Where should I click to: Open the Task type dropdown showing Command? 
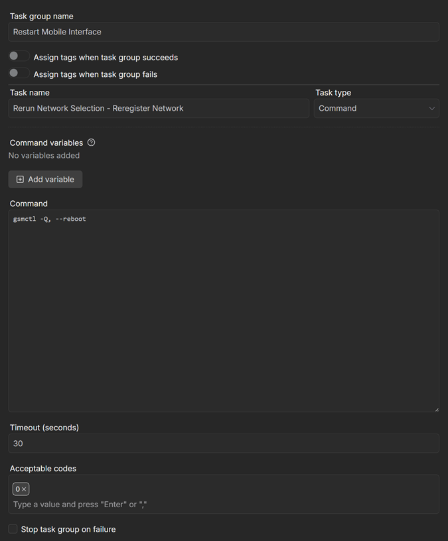click(376, 108)
